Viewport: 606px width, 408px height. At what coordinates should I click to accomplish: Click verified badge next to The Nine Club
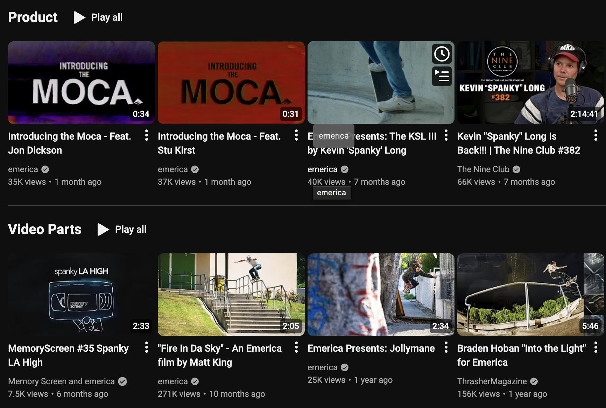coord(516,169)
